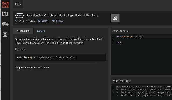The image size is (172, 100).
Task: Open the chat bubbles icon in sidebar
Action: click(5, 24)
